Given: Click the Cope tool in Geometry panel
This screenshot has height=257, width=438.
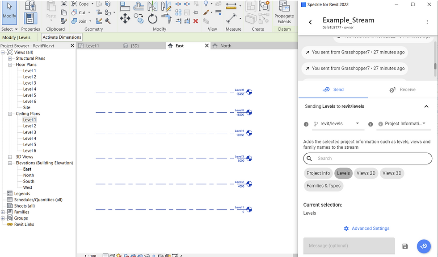Looking at the screenshot, I should pos(80,4).
